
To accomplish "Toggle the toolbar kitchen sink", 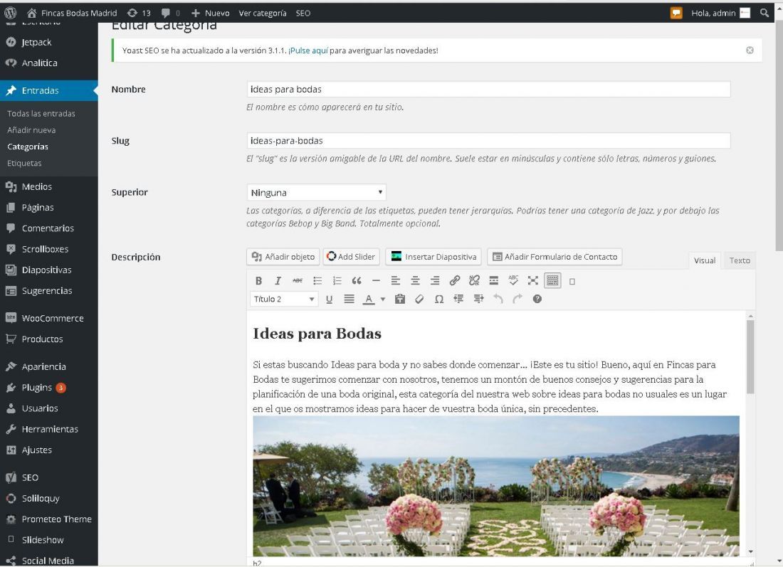I will click(x=552, y=281).
